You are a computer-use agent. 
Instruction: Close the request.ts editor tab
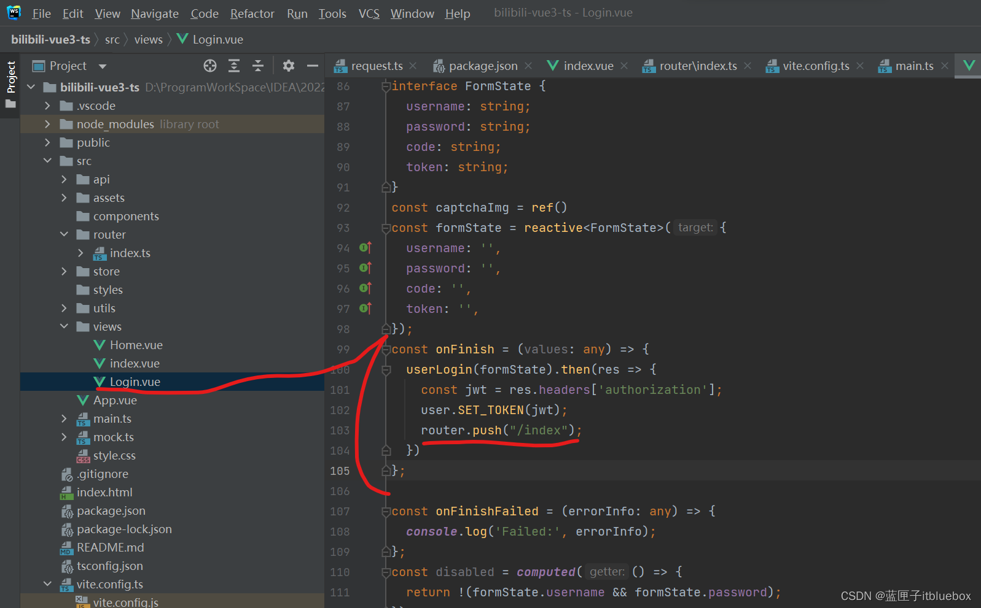pos(413,66)
